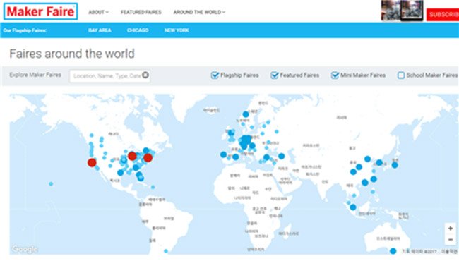Select the red Chicago flagship marker
This screenshot has width=459, height=261.
[132, 156]
